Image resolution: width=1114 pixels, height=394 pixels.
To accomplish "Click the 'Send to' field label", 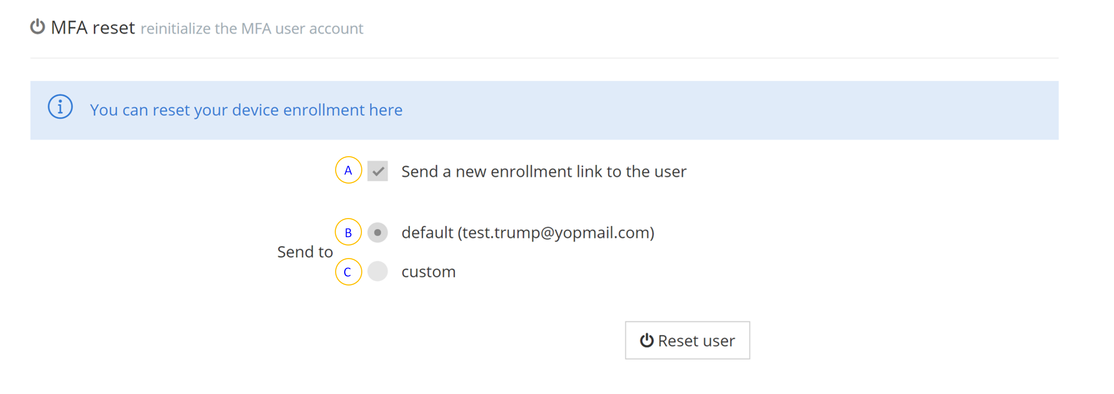I will coord(305,252).
